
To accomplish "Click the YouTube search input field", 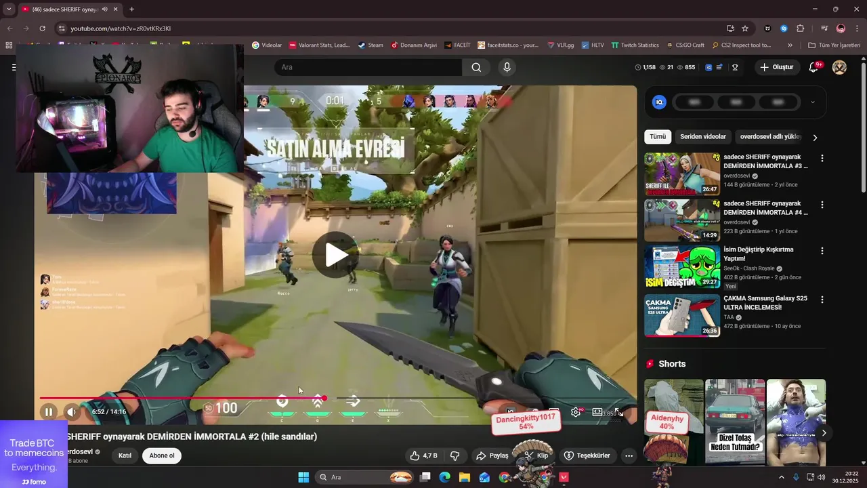I will [368, 67].
